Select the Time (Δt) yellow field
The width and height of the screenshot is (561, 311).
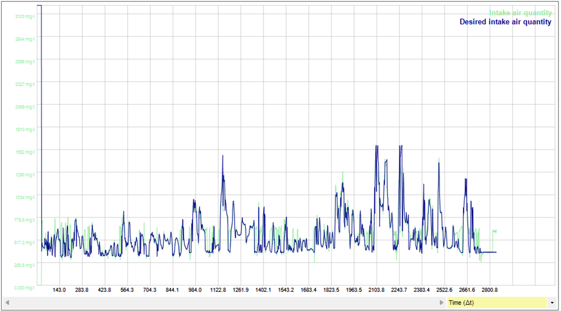(x=497, y=303)
